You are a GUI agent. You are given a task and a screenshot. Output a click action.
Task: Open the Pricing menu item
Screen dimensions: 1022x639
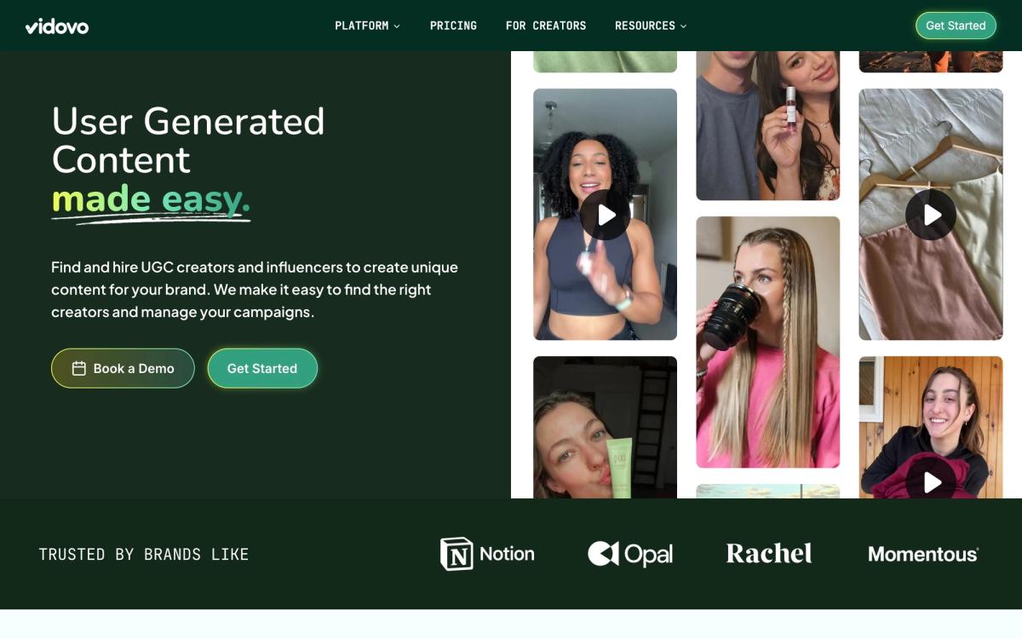click(x=453, y=26)
